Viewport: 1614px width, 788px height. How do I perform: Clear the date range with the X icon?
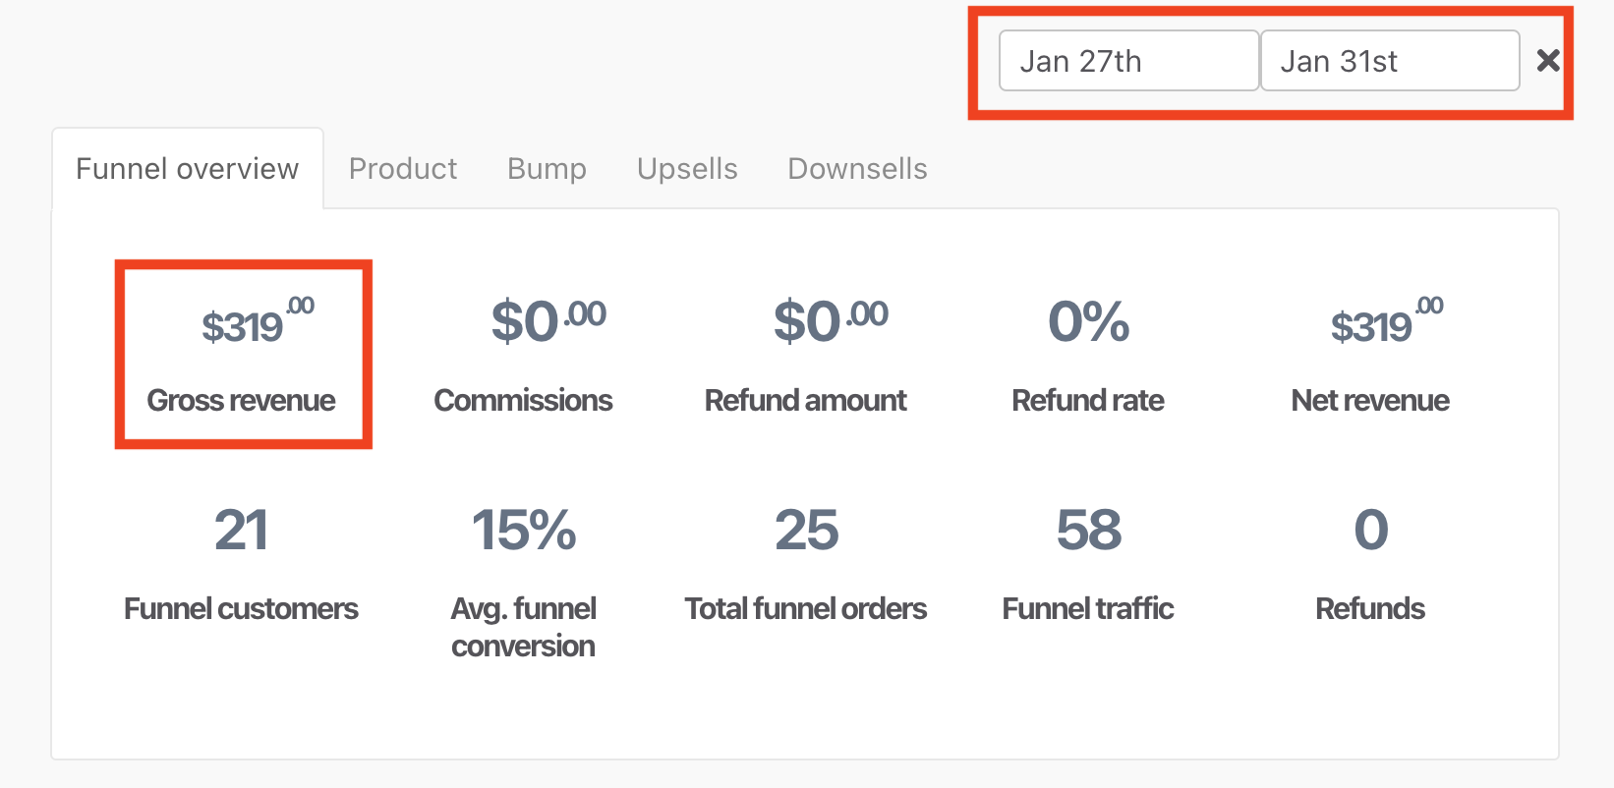point(1548,61)
